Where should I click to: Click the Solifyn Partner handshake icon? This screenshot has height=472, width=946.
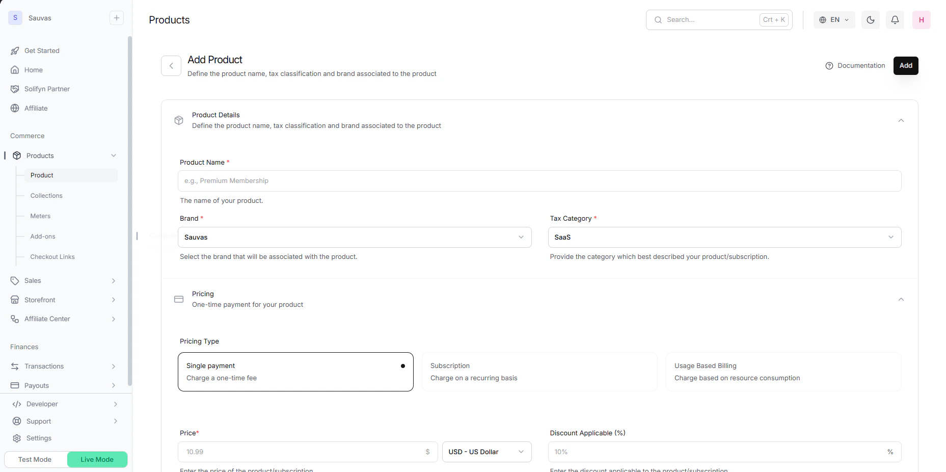pyautogui.click(x=15, y=89)
